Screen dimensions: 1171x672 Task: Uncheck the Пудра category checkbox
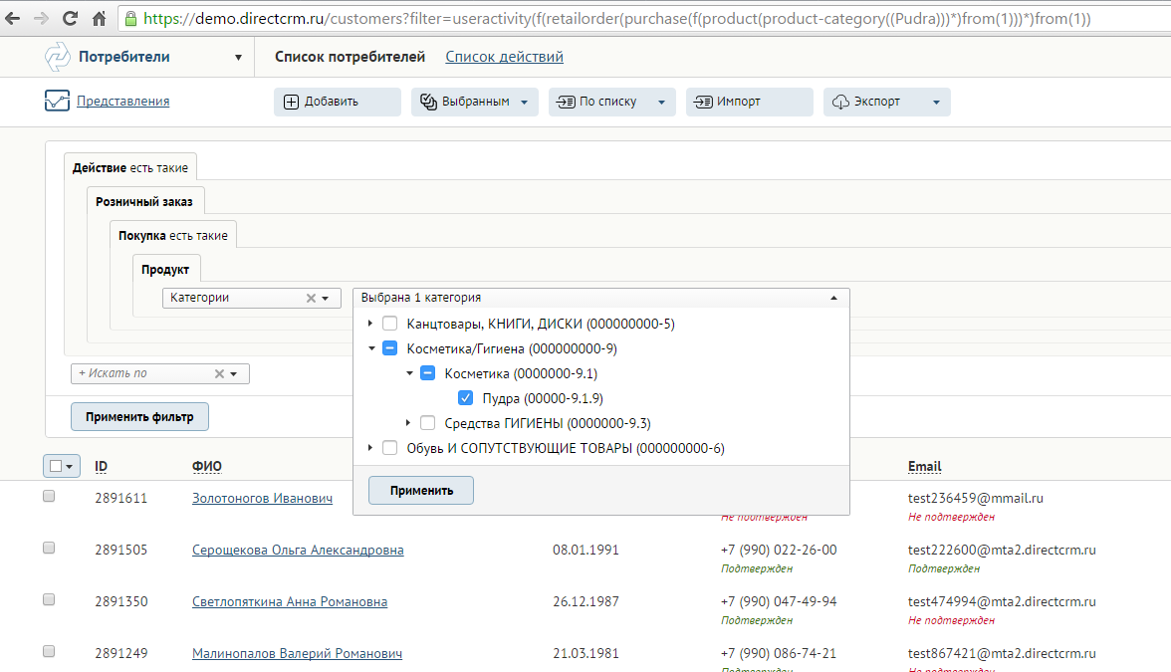465,398
